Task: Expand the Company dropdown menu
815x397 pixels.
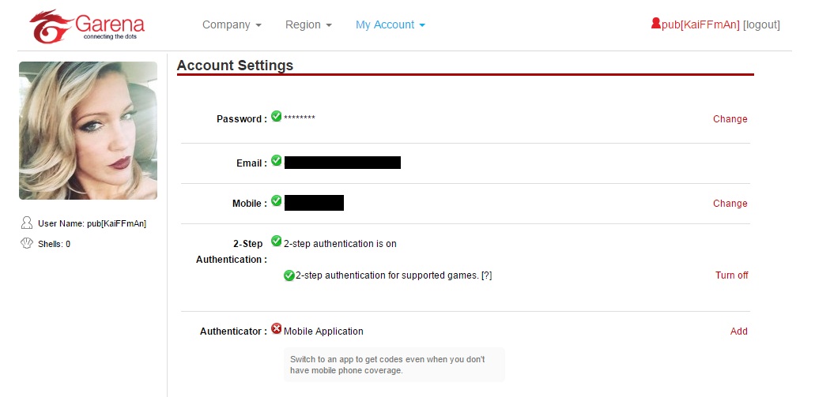Action: click(x=232, y=24)
